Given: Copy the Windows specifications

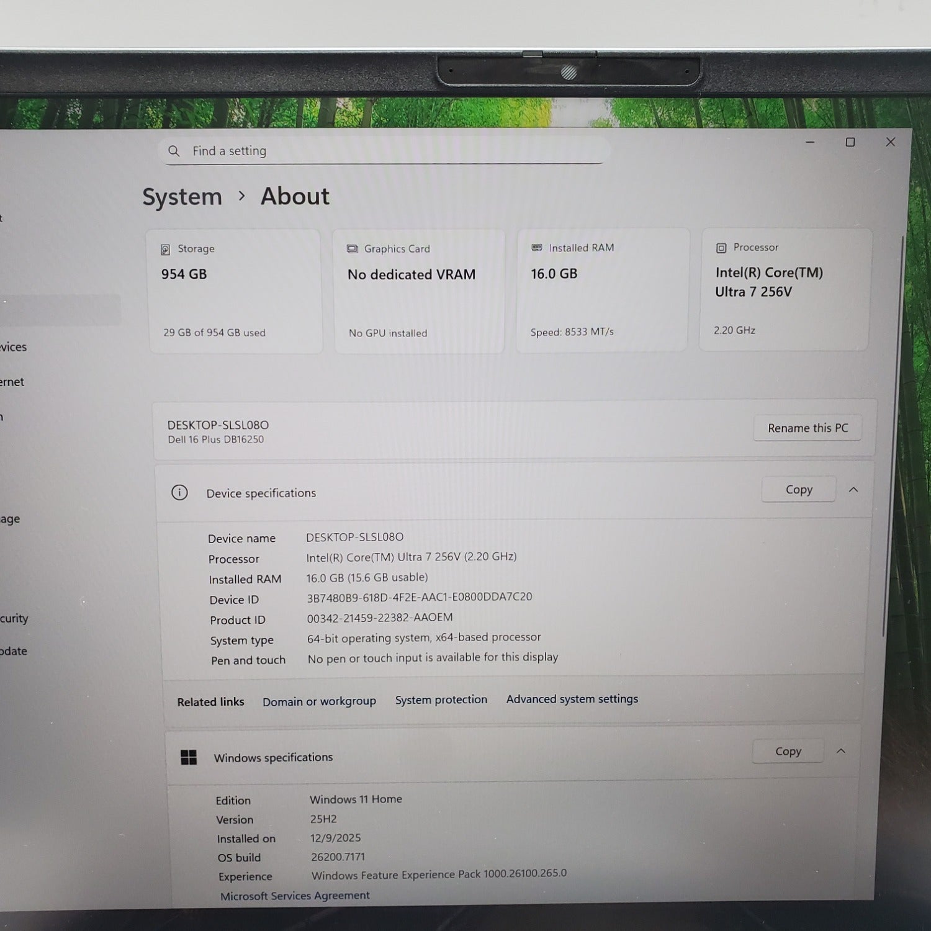Looking at the screenshot, I should (x=788, y=751).
